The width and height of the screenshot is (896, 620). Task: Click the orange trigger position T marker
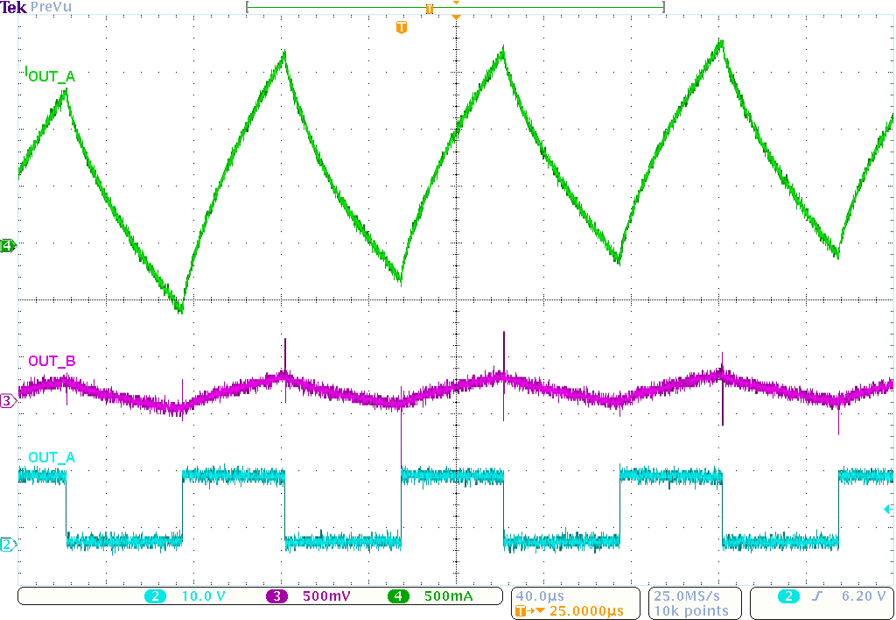pyautogui.click(x=401, y=27)
